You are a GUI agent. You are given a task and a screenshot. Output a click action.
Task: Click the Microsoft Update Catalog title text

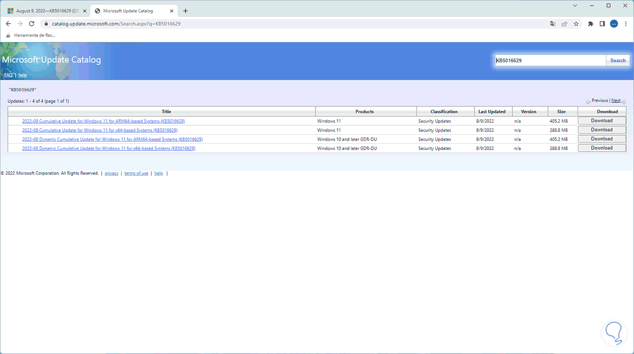tap(51, 60)
